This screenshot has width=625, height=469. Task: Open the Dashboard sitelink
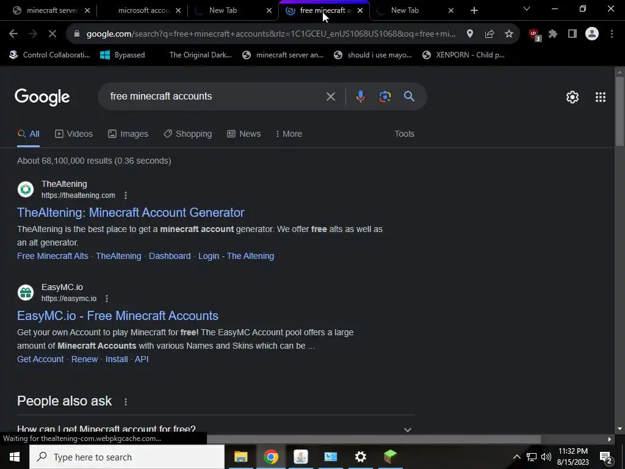point(170,256)
